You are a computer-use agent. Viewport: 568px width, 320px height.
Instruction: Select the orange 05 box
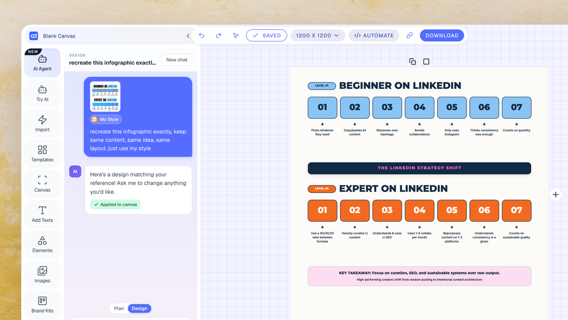(452, 211)
